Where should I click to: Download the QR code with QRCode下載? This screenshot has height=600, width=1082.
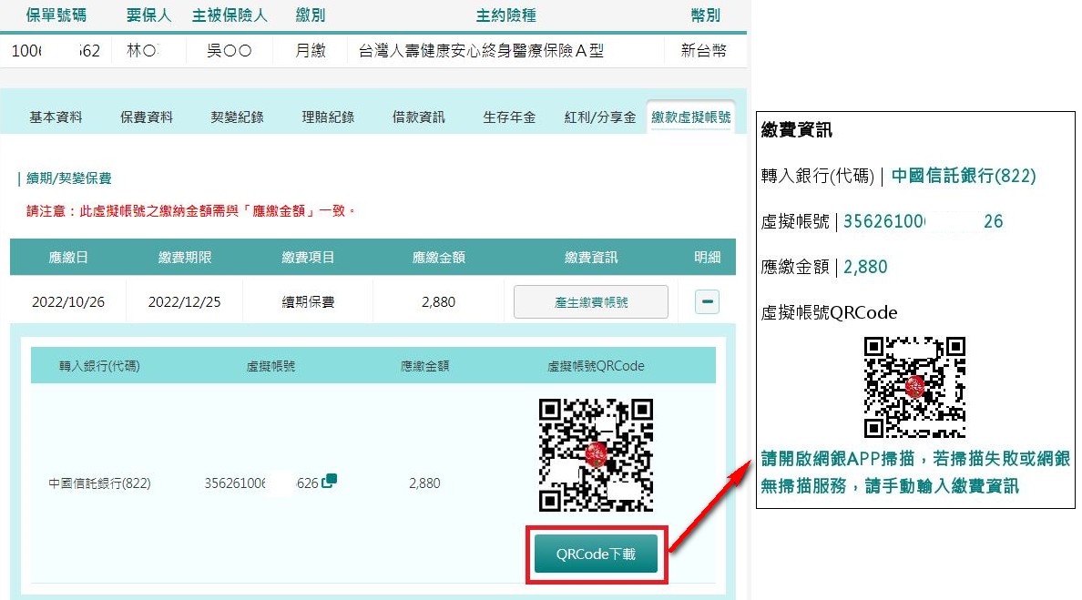coord(597,554)
